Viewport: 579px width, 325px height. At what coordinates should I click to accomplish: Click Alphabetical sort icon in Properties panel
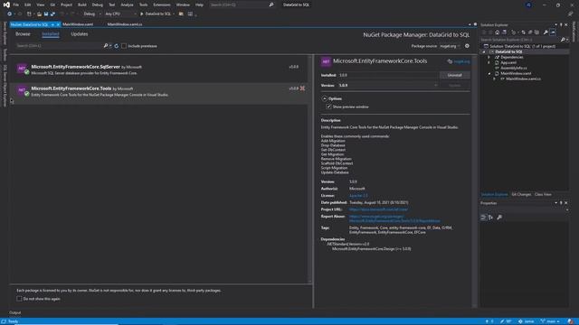(490, 218)
